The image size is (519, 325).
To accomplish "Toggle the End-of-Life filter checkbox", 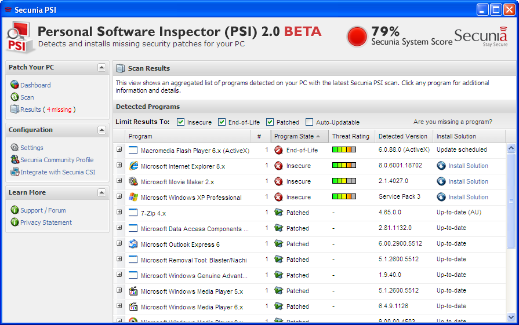I will pyautogui.click(x=222, y=122).
